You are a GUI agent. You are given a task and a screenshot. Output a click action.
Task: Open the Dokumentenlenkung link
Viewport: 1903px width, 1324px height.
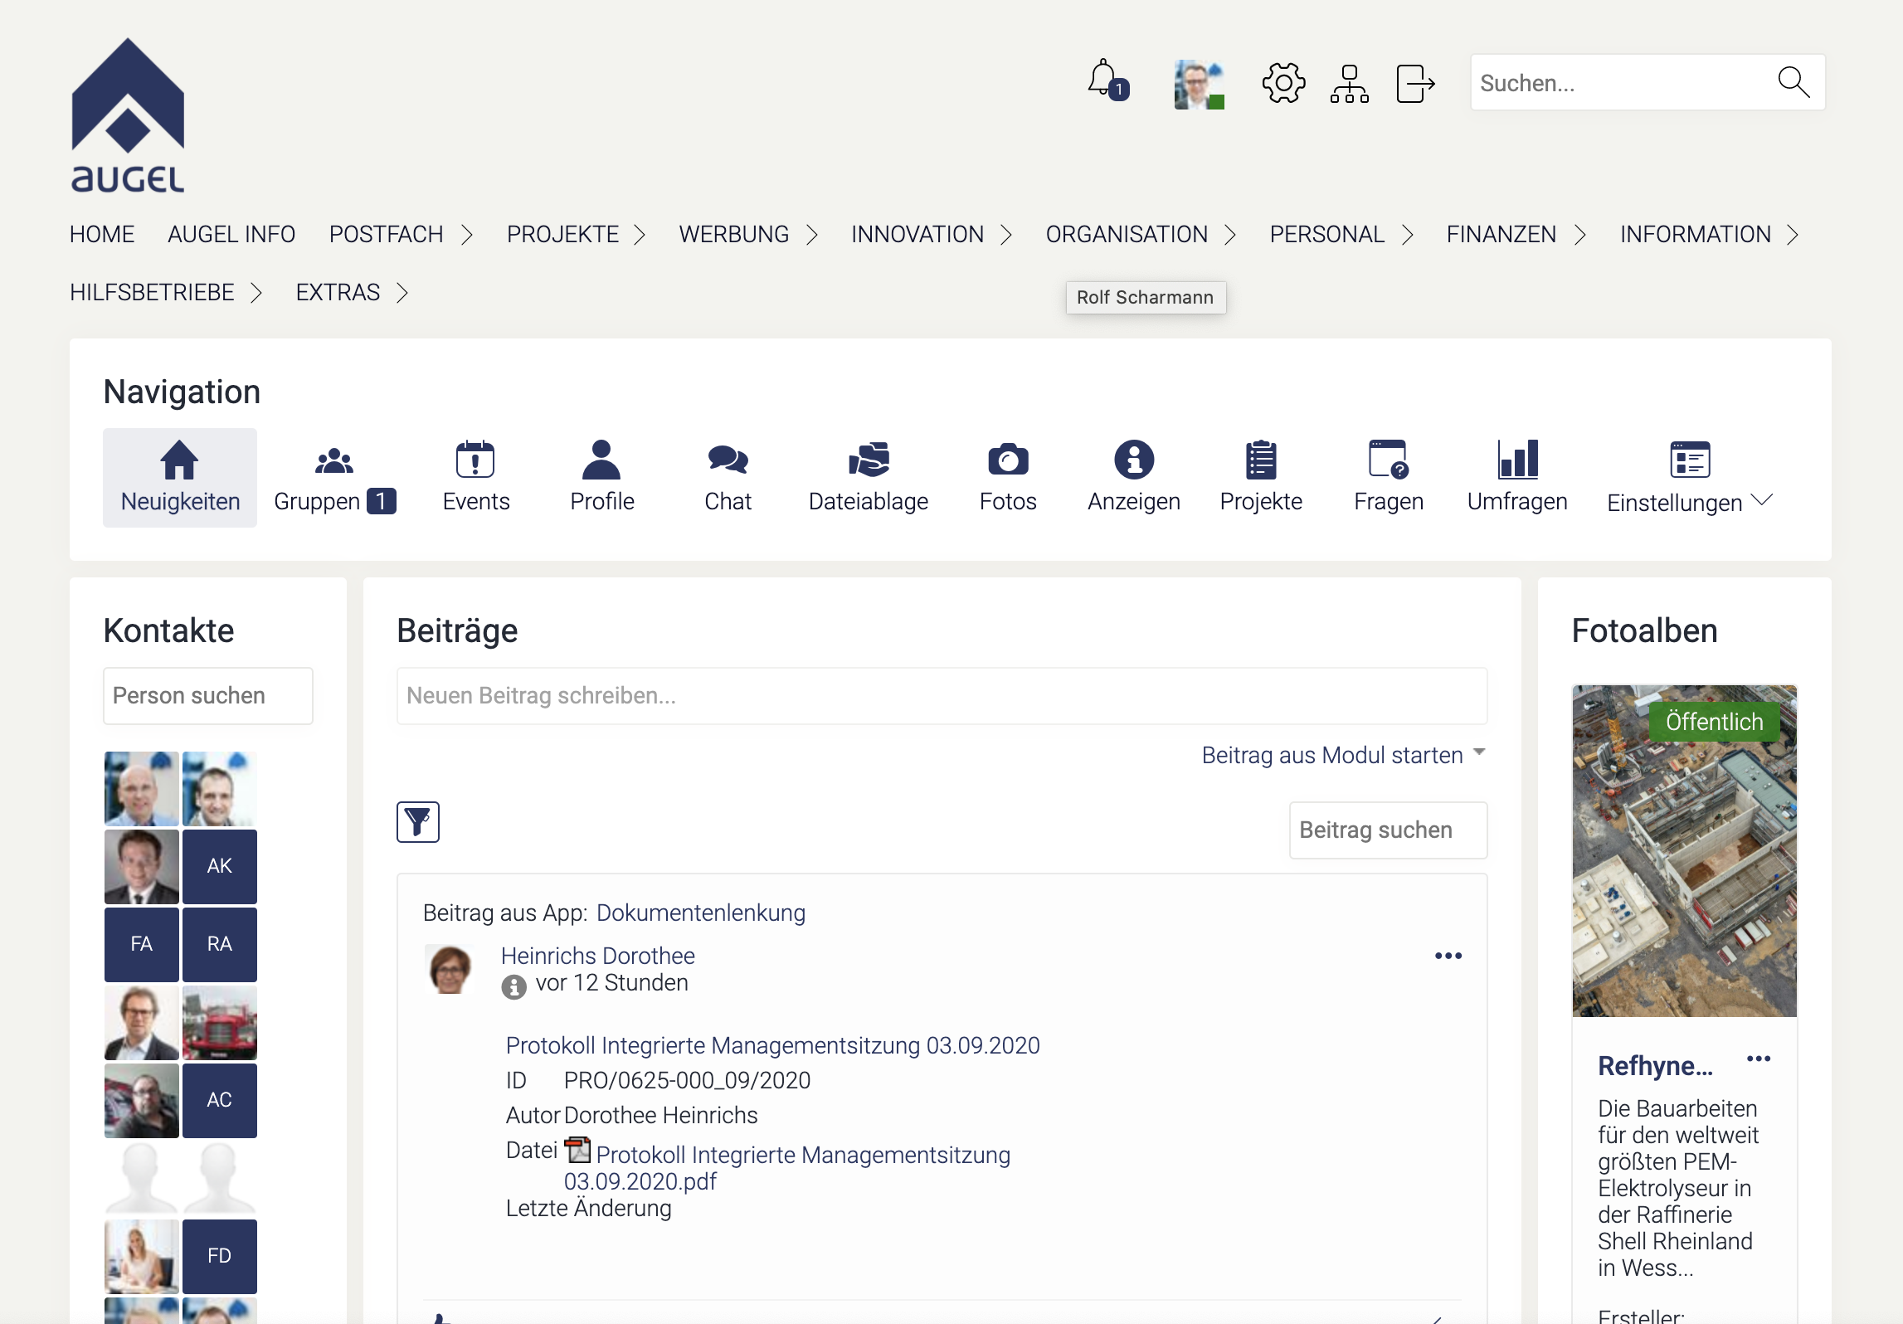point(700,913)
